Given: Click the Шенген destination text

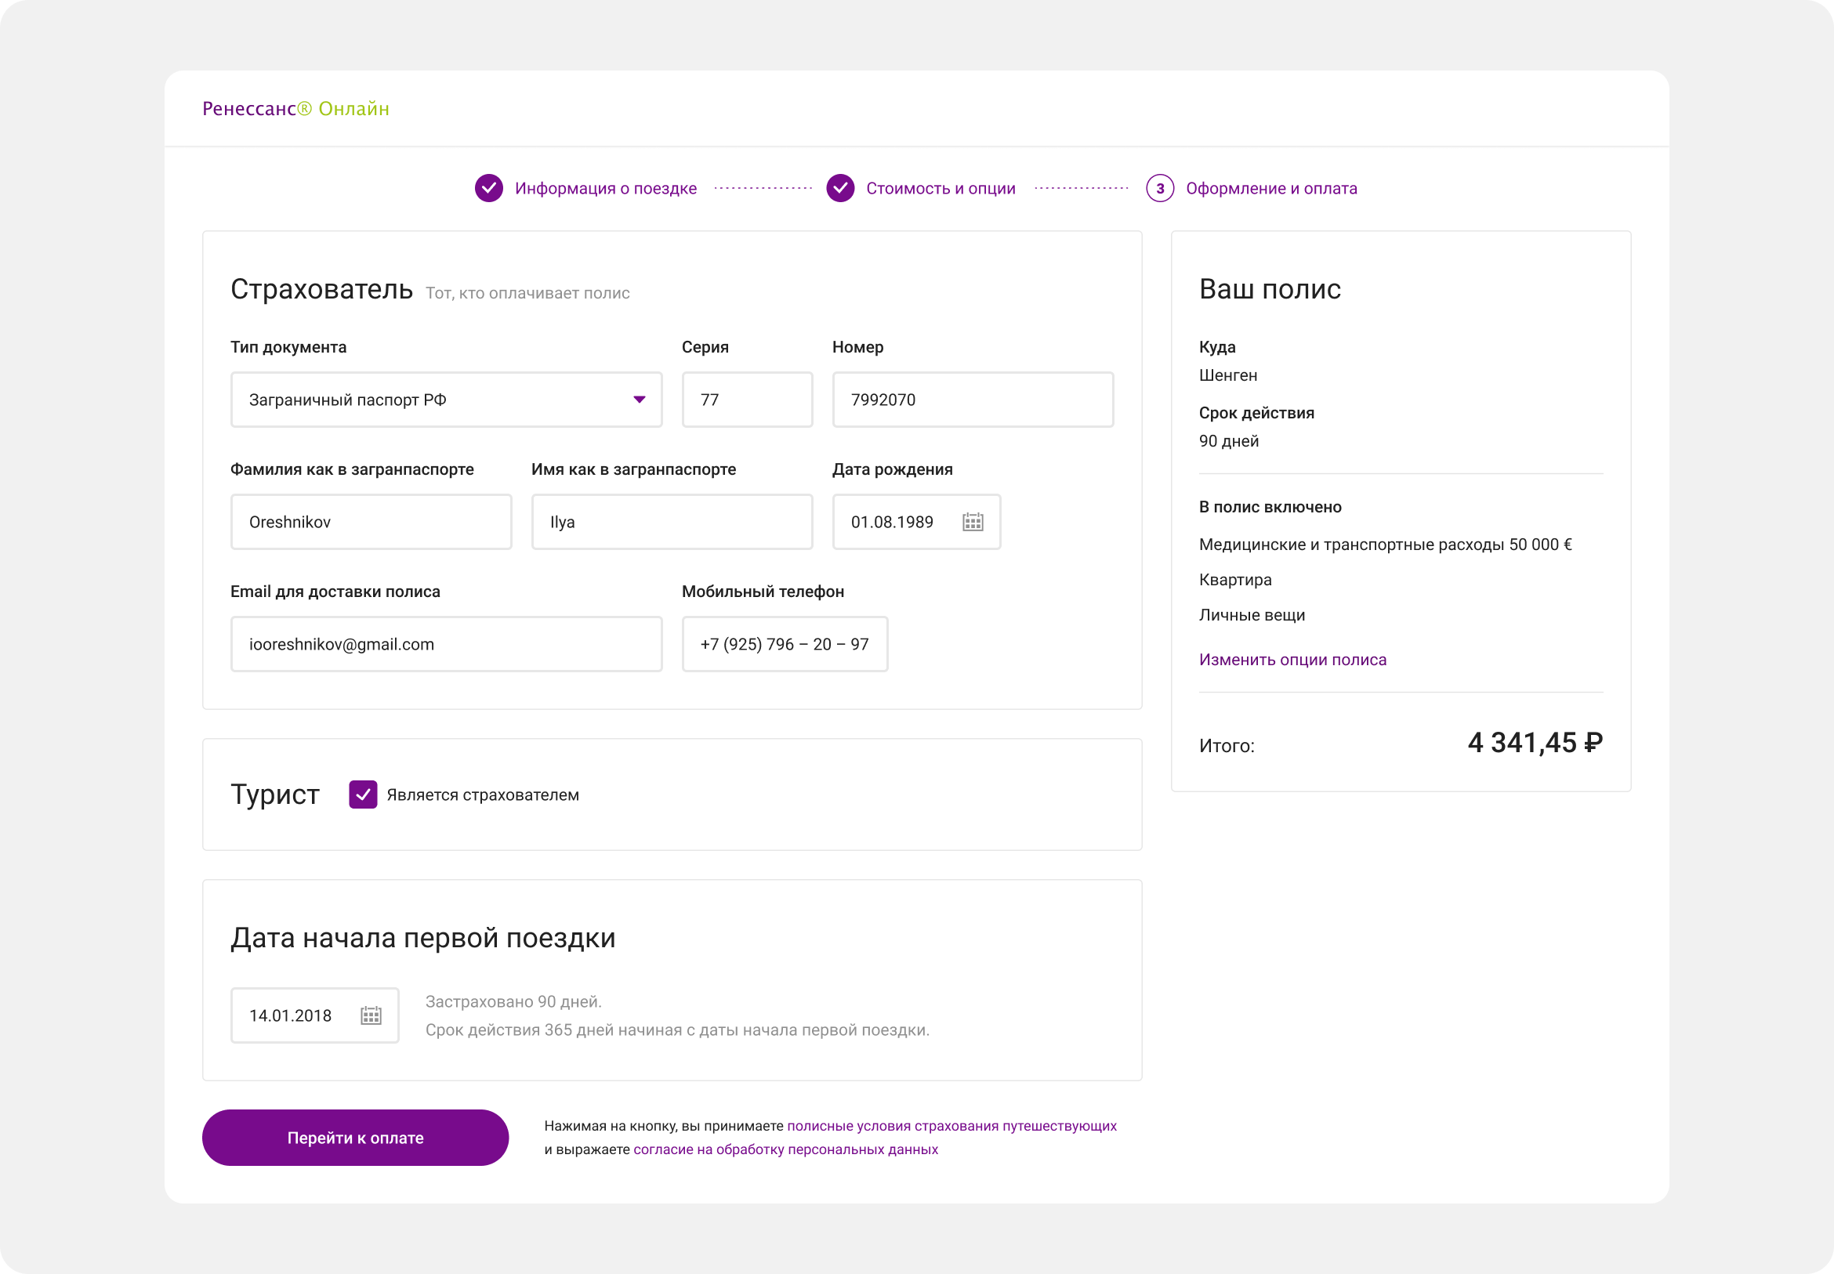Looking at the screenshot, I should pos(1228,375).
